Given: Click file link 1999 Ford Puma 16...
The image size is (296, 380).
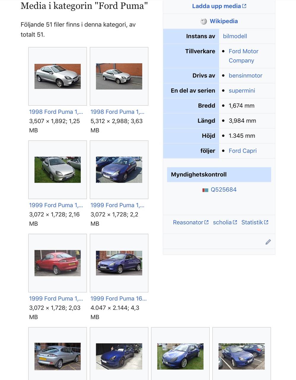Looking at the screenshot, I should point(119,299).
